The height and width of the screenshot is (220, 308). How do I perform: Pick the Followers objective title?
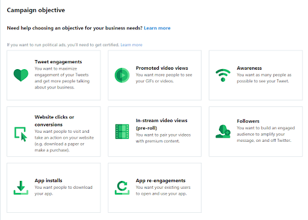[248, 121]
